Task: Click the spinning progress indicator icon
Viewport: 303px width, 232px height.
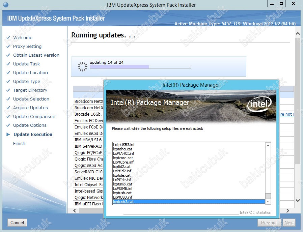Action: [x=83, y=67]
